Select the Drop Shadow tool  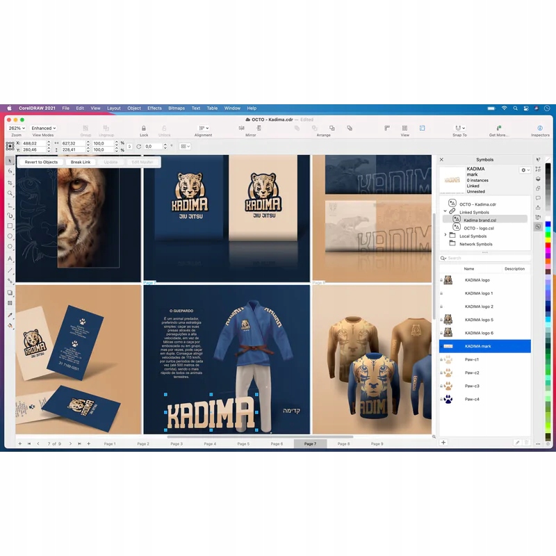(x=10, y=293)
